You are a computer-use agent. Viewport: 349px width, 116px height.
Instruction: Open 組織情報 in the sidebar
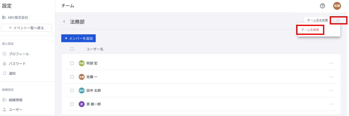[x=16, y=100]
